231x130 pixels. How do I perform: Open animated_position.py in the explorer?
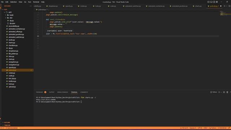point(16,34)
